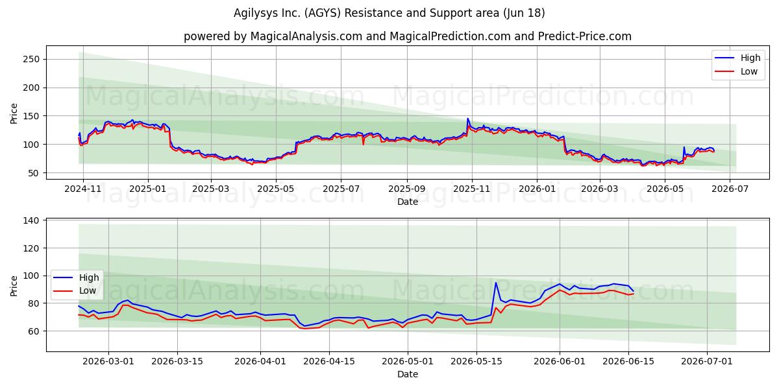Click the lower chart y-axis tick 120

coord(32,248)
